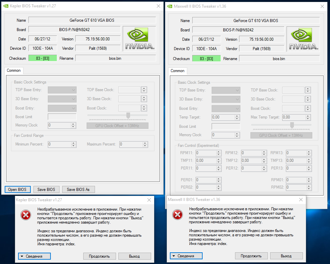Click the green Checksum box in Maxwell
The image size is (330, 264).
coord(207,59)
